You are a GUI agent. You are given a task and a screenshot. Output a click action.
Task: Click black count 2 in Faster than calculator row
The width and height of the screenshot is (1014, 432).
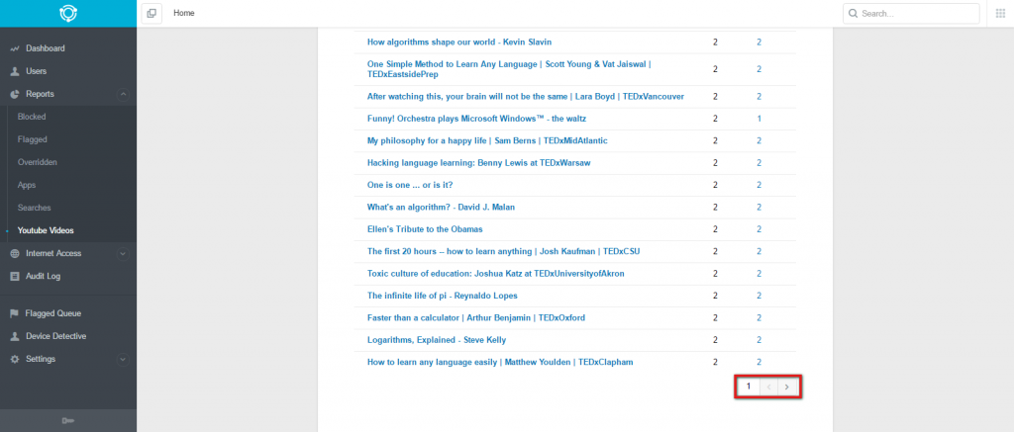pos(715,317)
